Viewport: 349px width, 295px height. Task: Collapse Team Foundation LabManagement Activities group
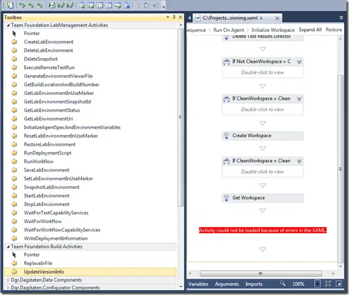[8, 25]
